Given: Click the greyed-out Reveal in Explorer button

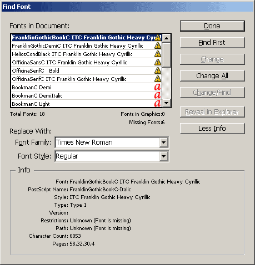Looking at the screenshot, I should (x=212, y=112).
